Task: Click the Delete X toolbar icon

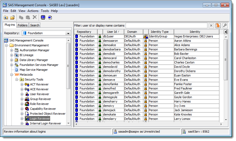Action: (35, 17)
